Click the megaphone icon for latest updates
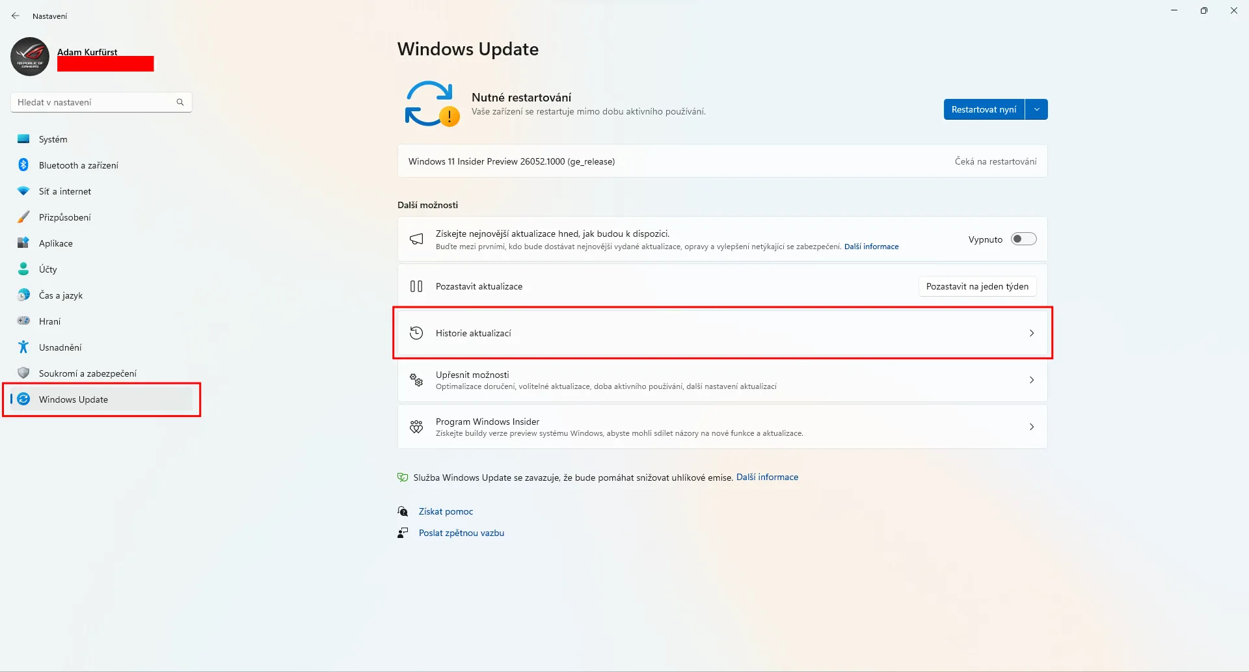The height and width of the screenshot is (672, 1249). coord(416,239)
